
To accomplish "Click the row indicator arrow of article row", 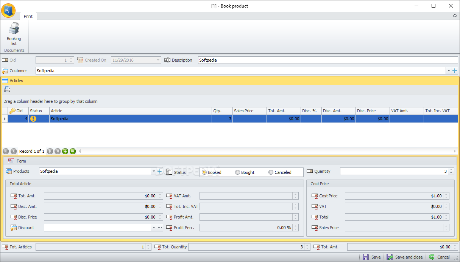I will [x=5, y=119].
